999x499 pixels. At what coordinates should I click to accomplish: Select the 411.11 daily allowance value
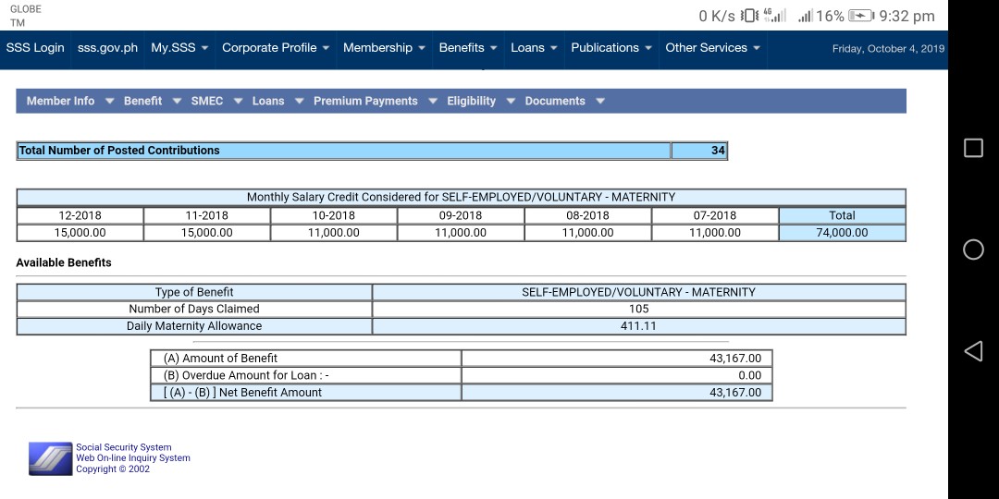[x=638, y=326]
